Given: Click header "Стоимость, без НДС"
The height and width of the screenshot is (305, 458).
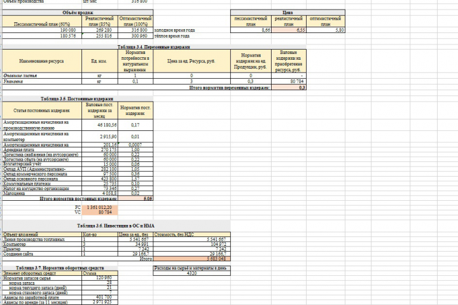Looking at the screenshot, I should [191, 234].
